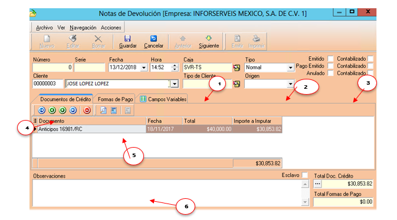Viewport: 397px width, 220px height.
Task: Go to Siguiente record arrow icon
Action: (209, 38)
